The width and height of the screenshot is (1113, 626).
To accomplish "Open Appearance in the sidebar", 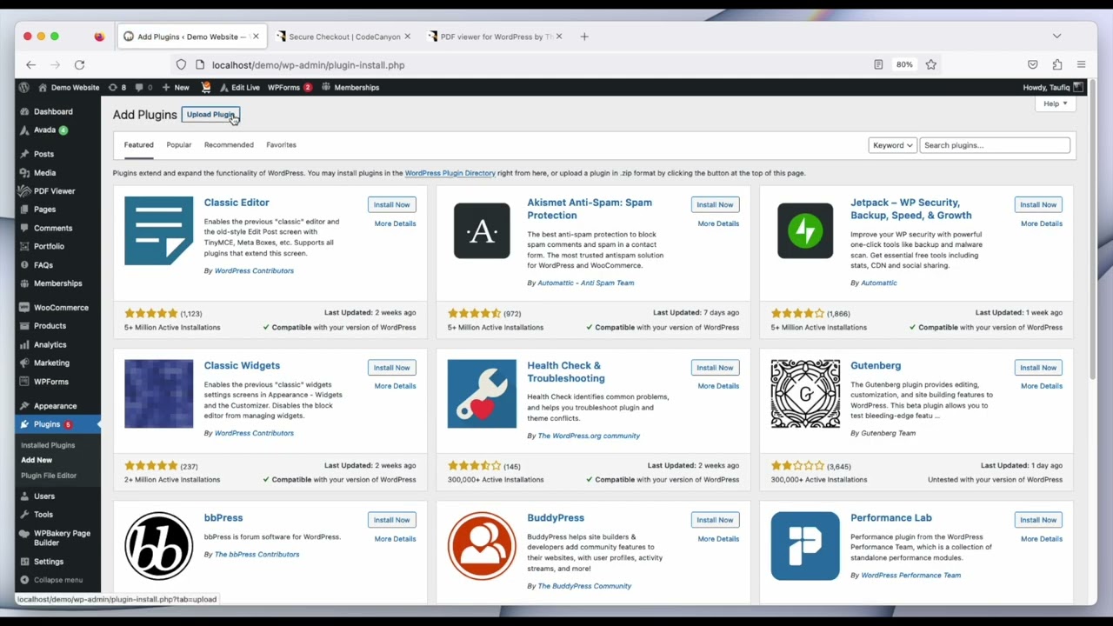I will (x=55, y=406).
